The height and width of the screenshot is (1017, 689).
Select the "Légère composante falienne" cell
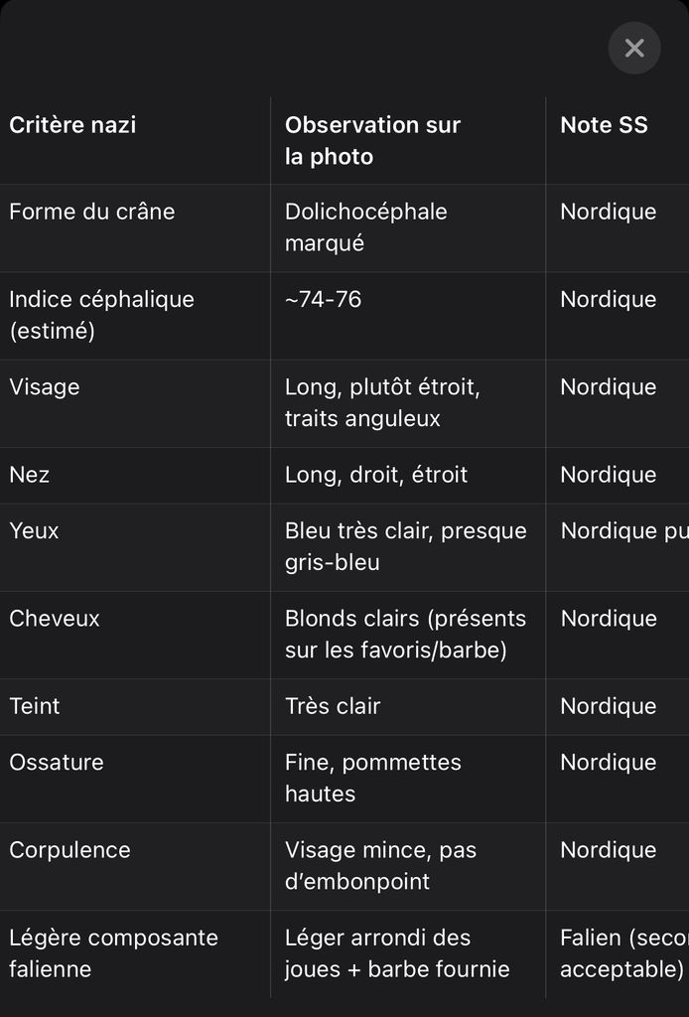[x=113, y=952]
